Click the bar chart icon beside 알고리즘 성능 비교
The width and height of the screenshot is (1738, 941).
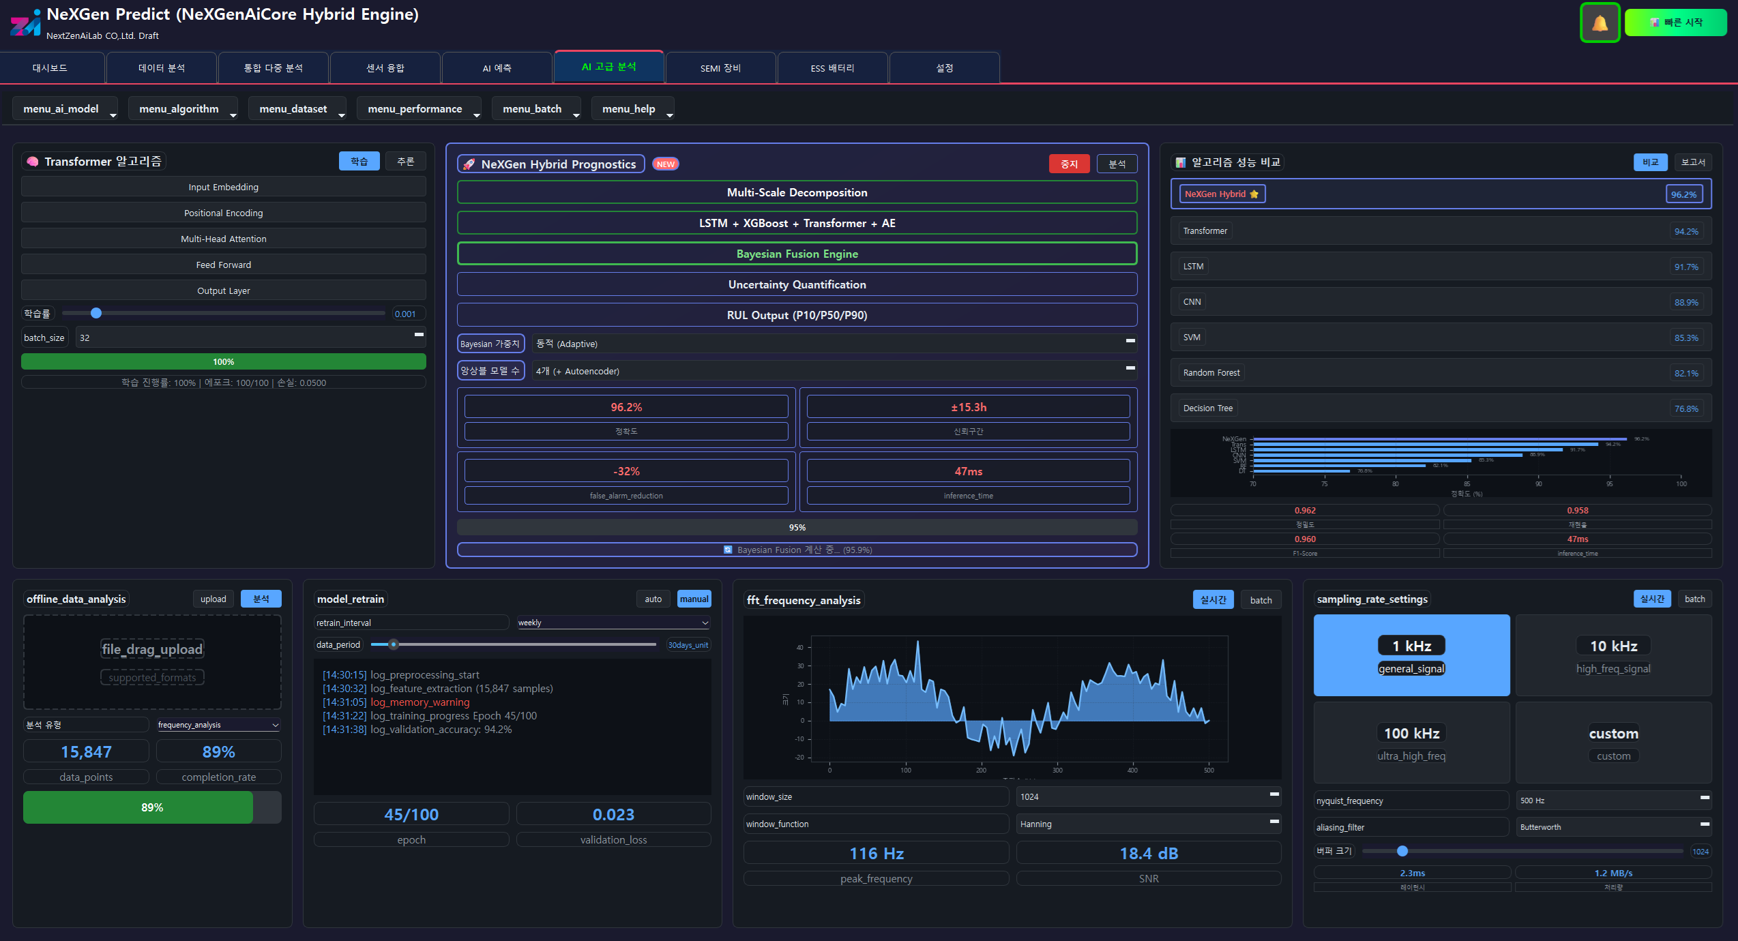pos(1180,162)
